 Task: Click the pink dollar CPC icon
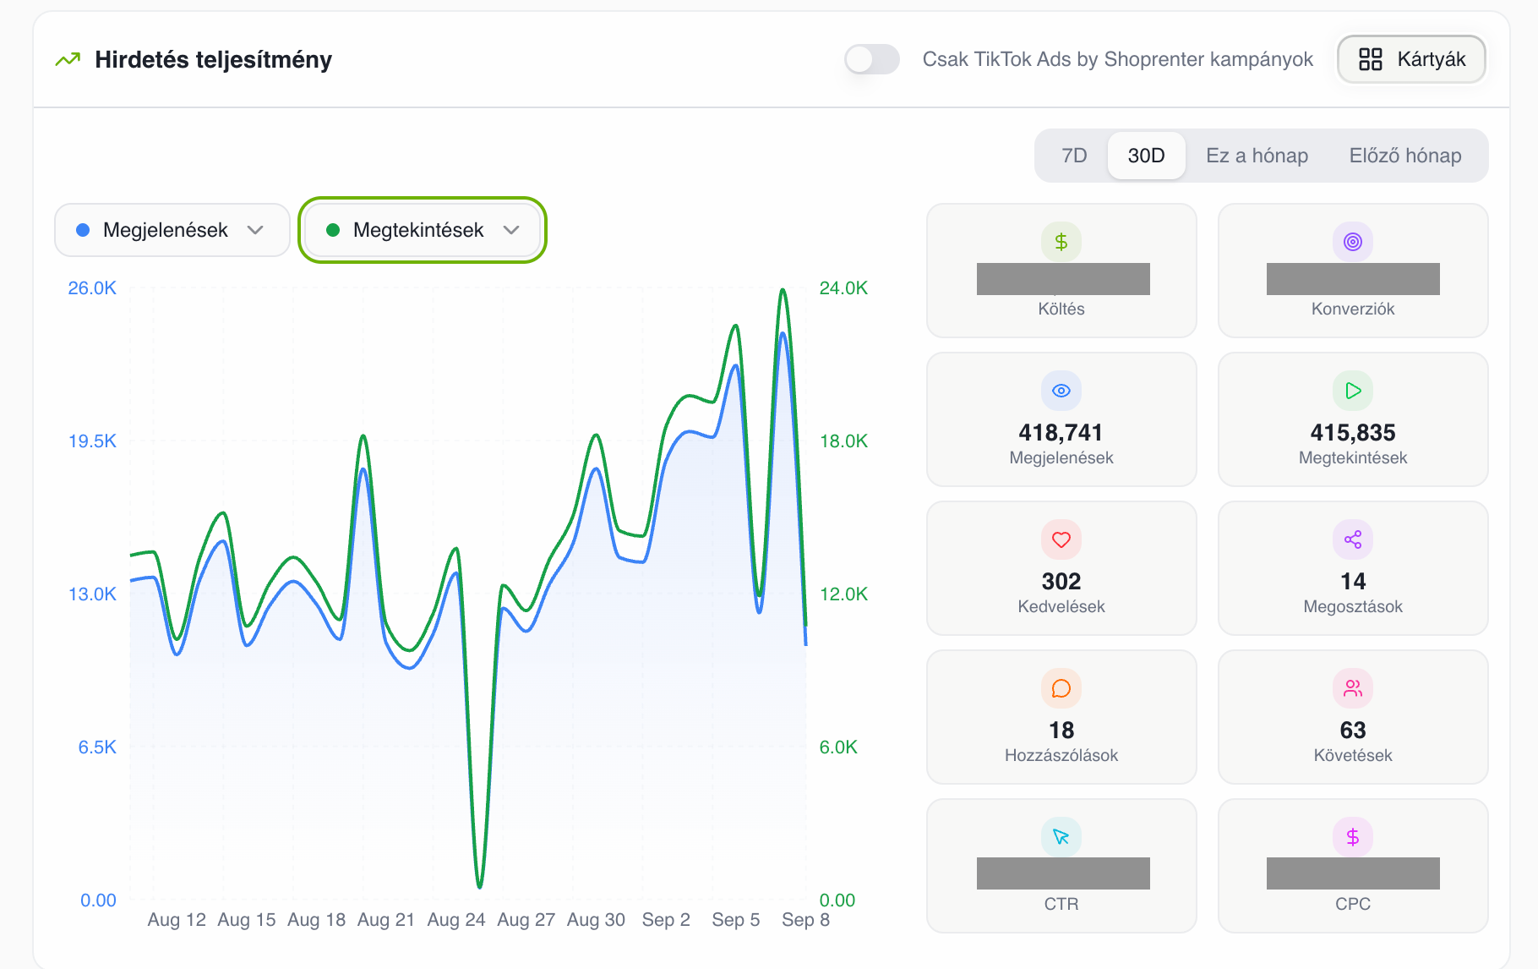(1353, 837)
